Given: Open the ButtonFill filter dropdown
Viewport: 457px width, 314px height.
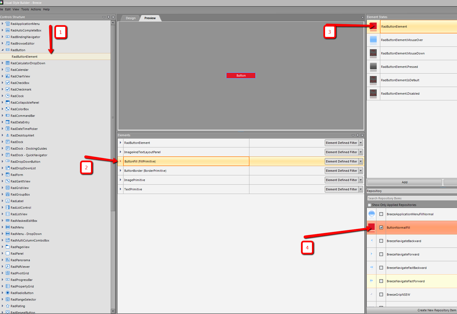Looking at the screenshot, I should (361, 161).
